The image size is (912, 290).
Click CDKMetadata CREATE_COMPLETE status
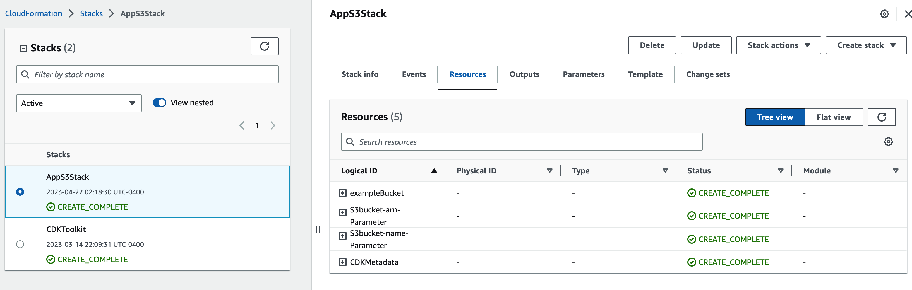[x=728, y=262]
